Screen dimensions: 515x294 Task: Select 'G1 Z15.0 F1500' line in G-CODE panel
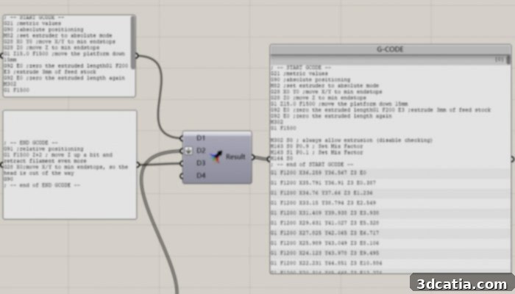(x=339, y=104)
